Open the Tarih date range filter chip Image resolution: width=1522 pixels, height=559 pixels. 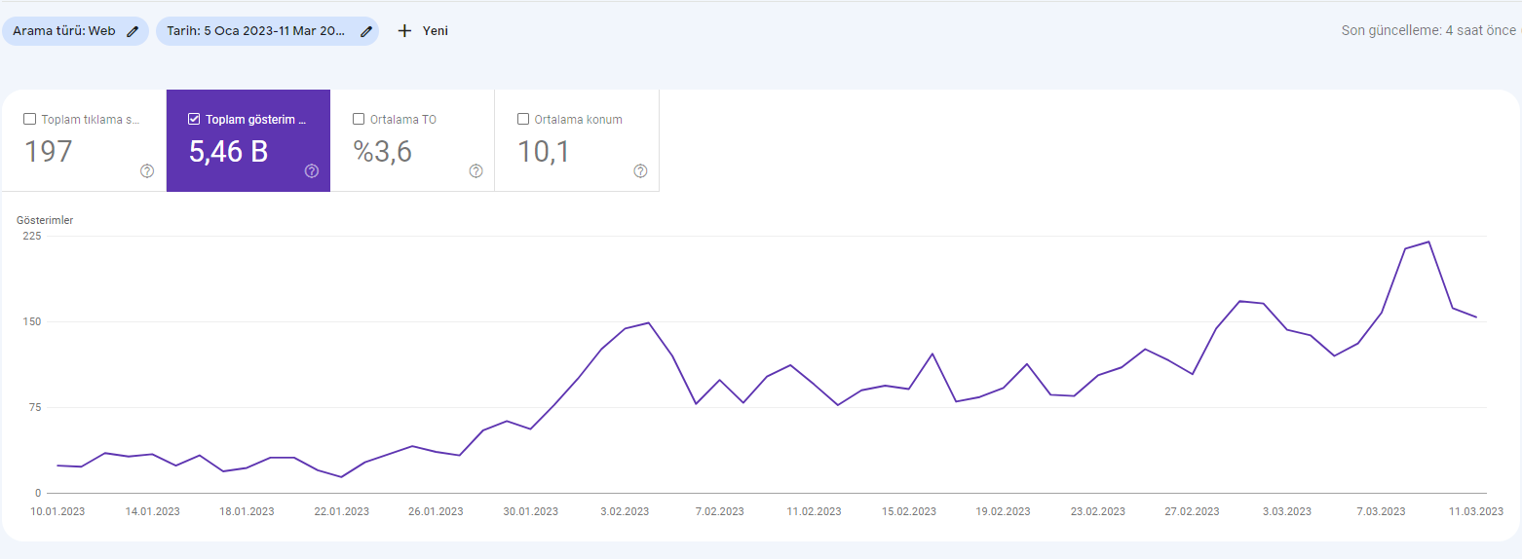pyautogui.click(x=267, y=31)
